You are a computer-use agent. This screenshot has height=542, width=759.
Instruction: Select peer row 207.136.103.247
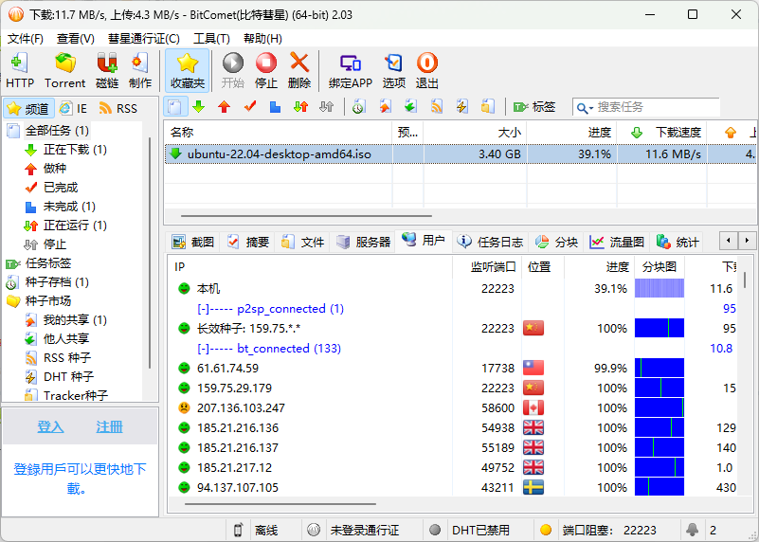pos(455,408)
